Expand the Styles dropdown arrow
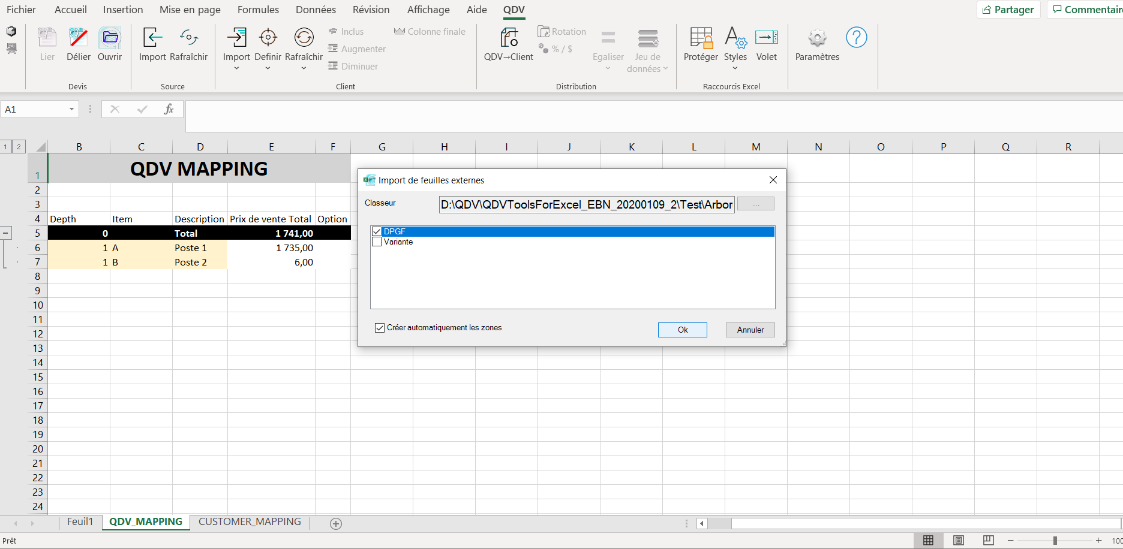This screenshot has width=1123, height=549. pos(735,68)
